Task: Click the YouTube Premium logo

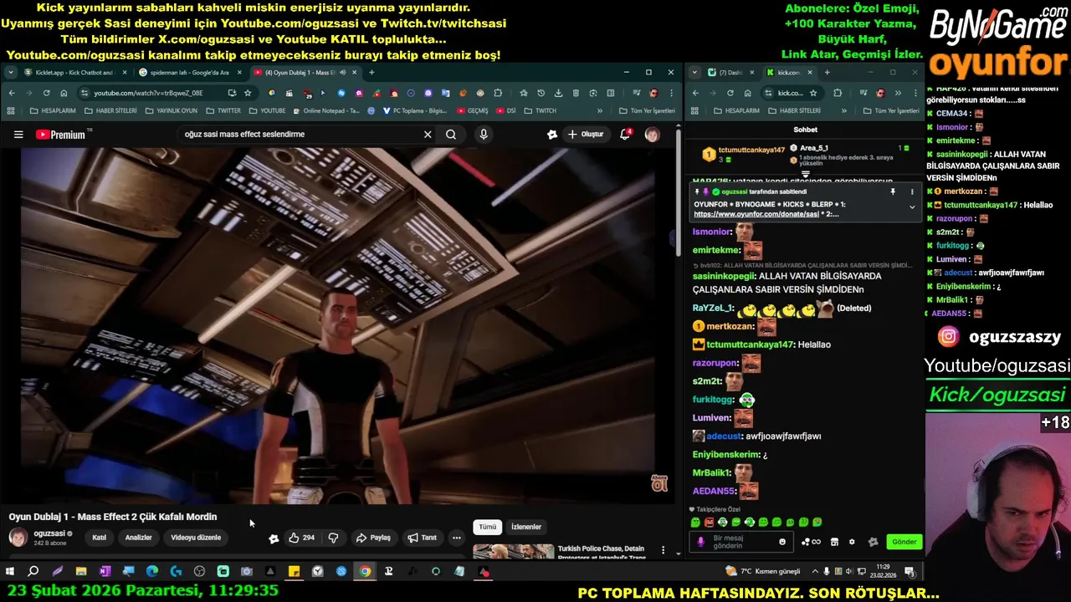Action: (x=60, y=135)
